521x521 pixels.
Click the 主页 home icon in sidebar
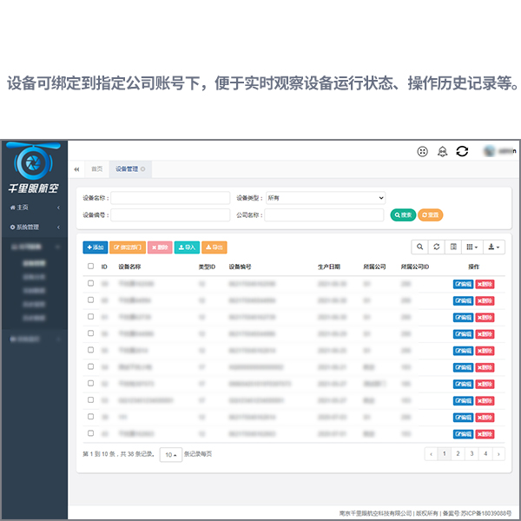tap(13, 208)
